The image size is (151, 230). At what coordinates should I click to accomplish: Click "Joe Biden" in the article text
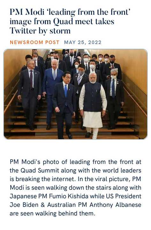coord(24,205)
